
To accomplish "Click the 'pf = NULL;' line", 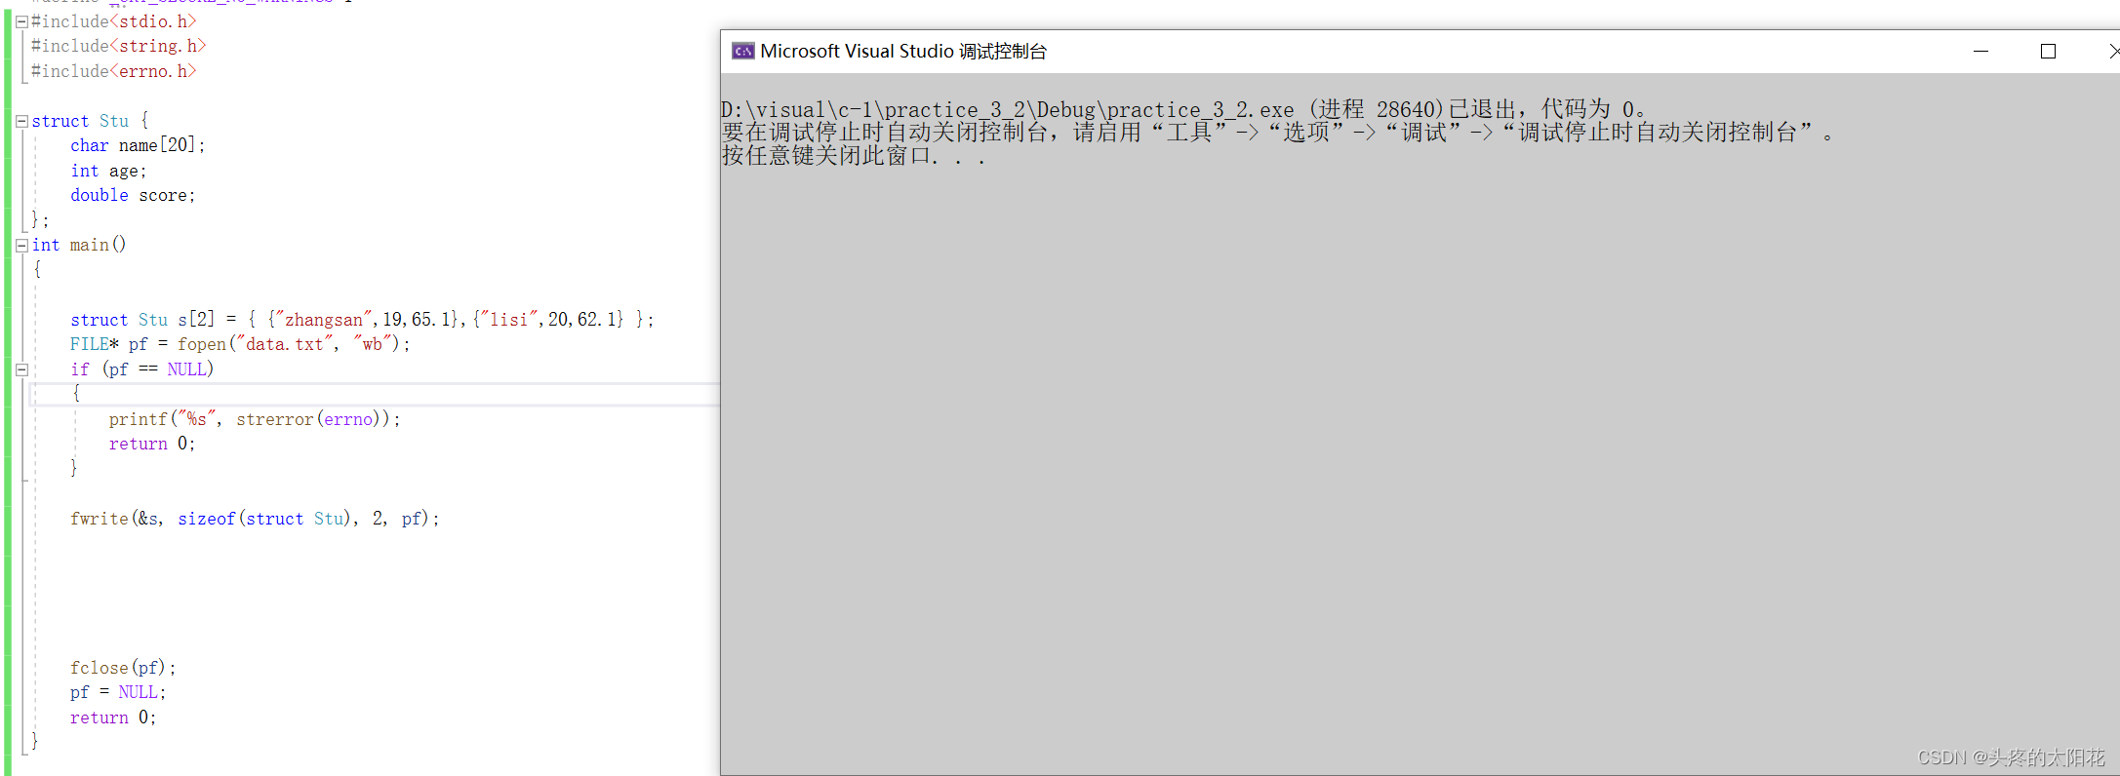I will (x=118, y=692).
